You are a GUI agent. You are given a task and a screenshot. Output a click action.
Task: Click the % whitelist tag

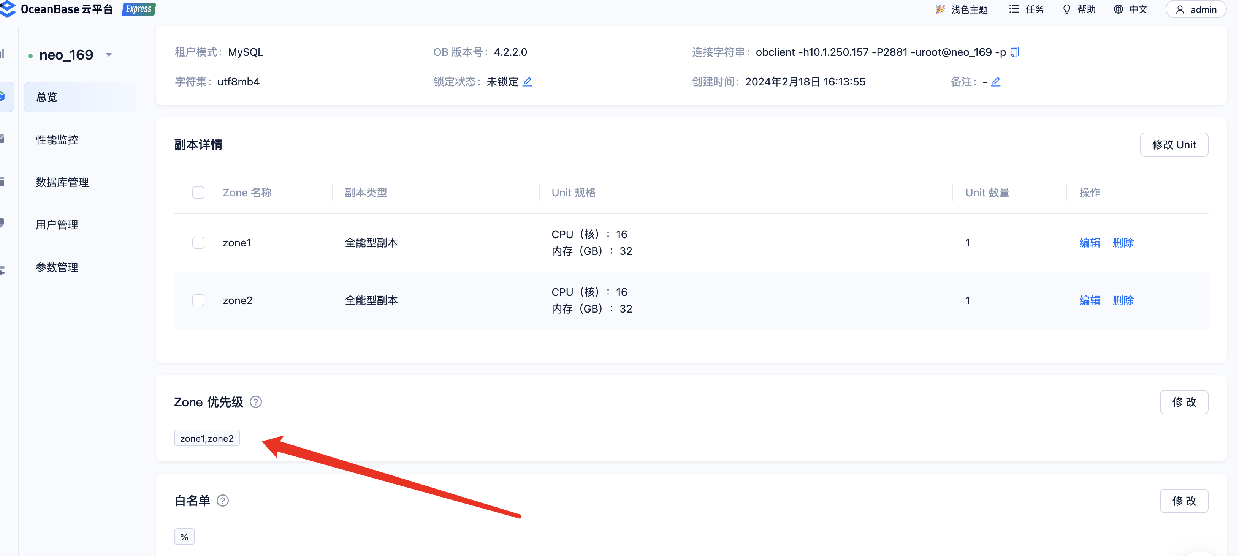pos(184,537)
